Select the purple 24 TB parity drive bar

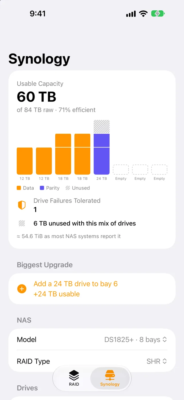101,154
